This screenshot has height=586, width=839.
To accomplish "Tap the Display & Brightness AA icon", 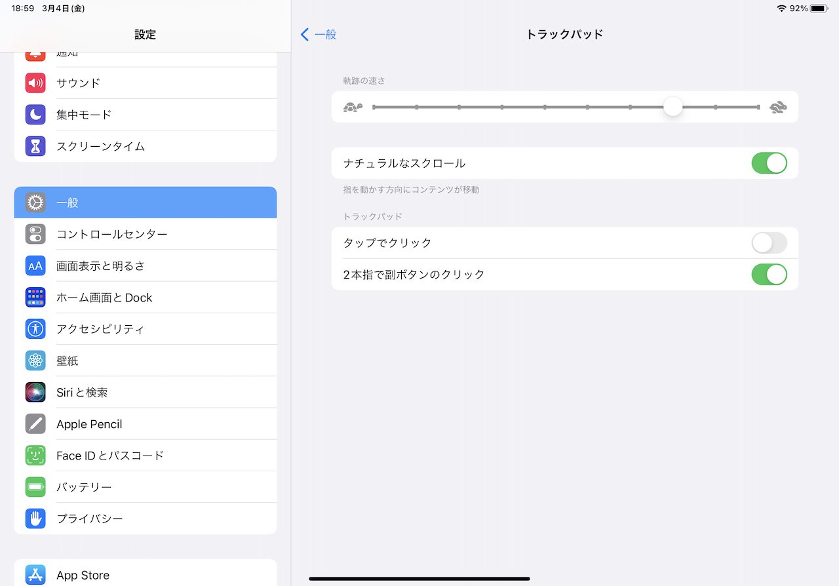I will click(x=35, y=265).
